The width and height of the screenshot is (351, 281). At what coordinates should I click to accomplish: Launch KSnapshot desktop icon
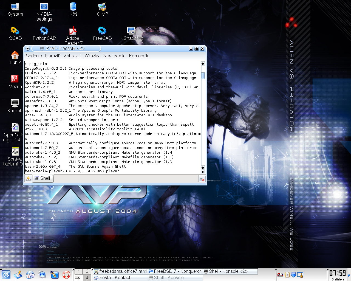pos(131,34)
